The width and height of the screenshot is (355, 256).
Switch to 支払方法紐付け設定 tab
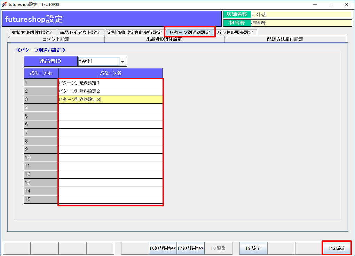32,33
